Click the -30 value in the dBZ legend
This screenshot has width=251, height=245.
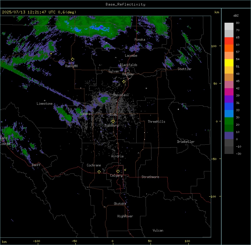click(238, 154)
